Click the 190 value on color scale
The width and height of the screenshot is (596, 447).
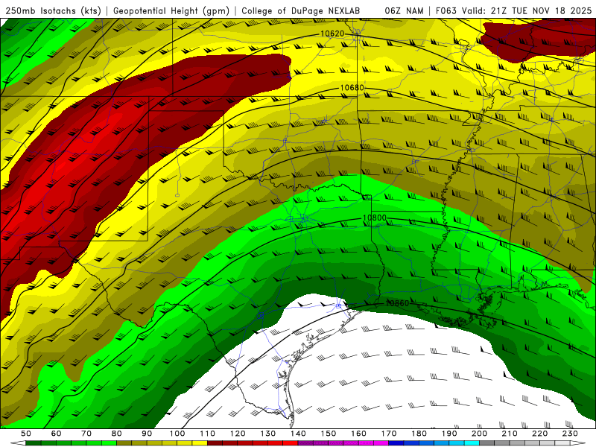click(449, 434)
